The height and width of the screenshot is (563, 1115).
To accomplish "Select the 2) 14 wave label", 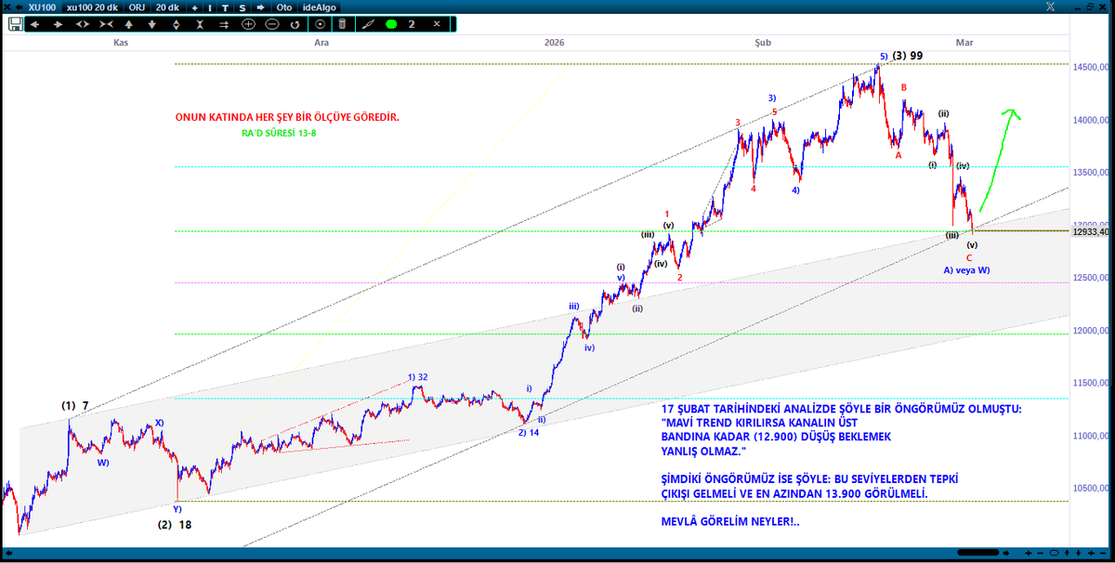I will (529, 432).
